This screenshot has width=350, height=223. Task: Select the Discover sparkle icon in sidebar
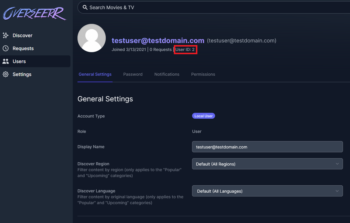click(5, 35)
